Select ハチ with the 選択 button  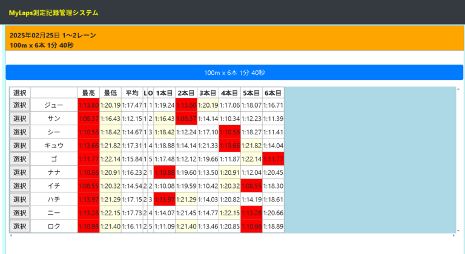[x=20, y=199]
